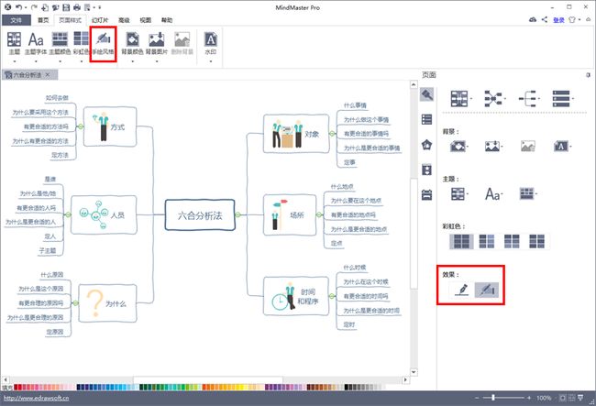Image resolution: width=596 pixels, height=406 pixels.
Task: Select the 为什么 question mark topic node
Action: coord(107,303)
